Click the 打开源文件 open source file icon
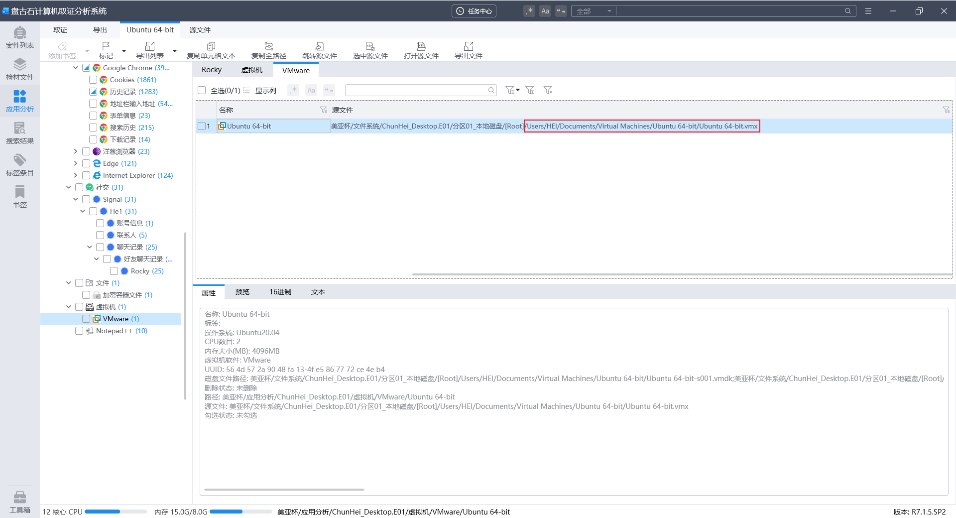 point(421,50)
